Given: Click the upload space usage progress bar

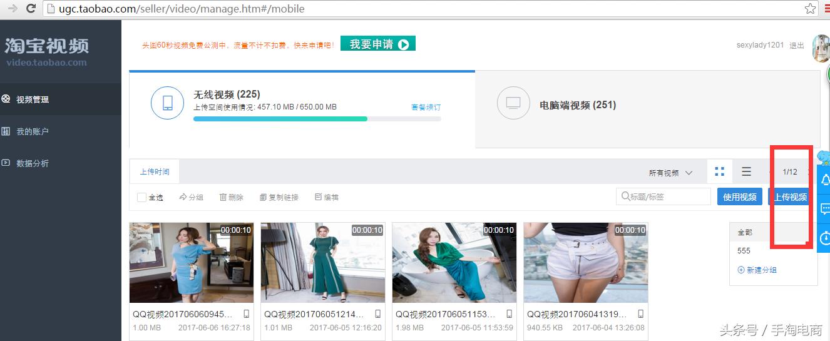Looking at the screenshot, I should click(x=317, y=118).
